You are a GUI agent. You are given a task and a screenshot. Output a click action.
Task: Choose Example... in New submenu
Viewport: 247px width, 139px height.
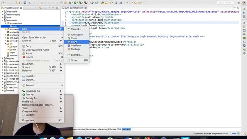pos(77,55)
